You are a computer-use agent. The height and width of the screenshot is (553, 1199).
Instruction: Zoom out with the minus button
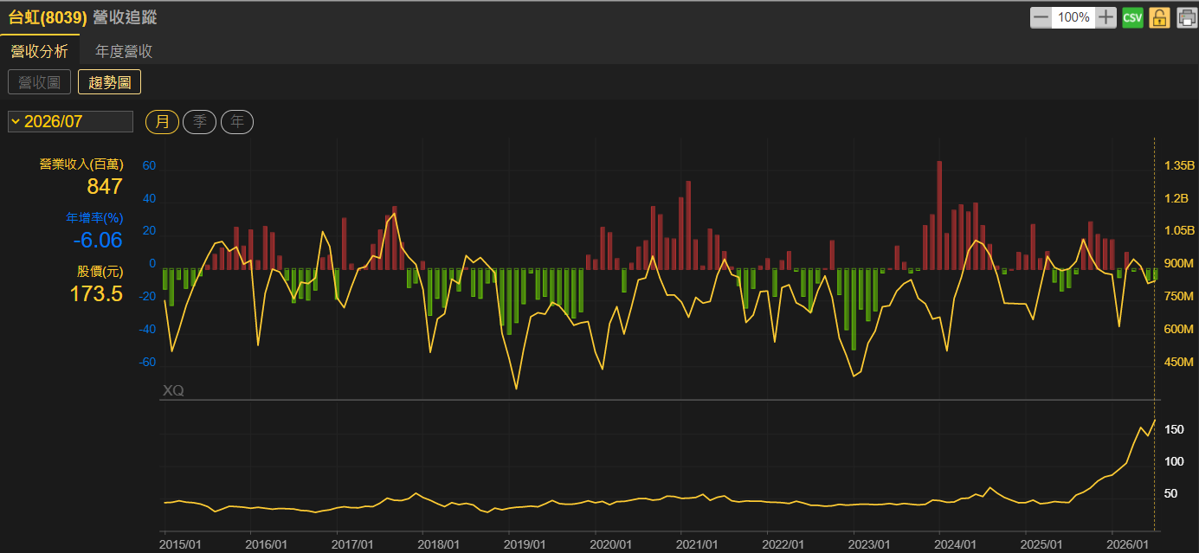(x=1041, y=17)
